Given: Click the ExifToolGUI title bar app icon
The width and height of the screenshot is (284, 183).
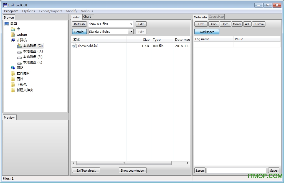Looking at the screenshot, I should pos(5,5).
